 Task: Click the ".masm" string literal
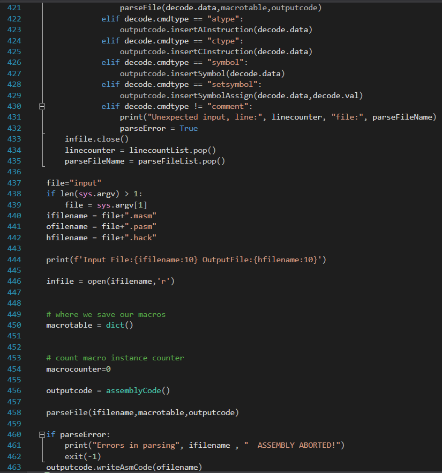[140, 216]
